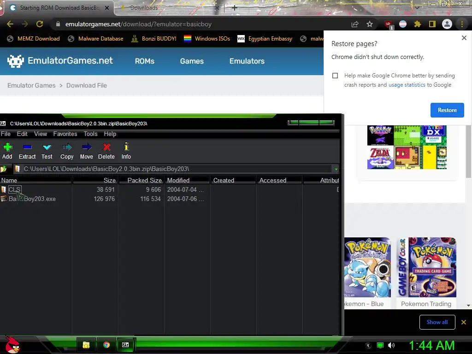
Task: Open the Pokemon Trading Card Game thumbnail
Action: [x=426, y=267]
